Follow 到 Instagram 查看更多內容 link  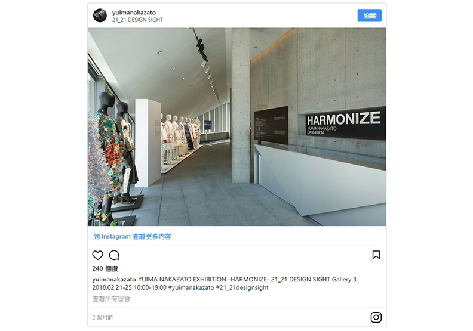[x=132, y=236]
